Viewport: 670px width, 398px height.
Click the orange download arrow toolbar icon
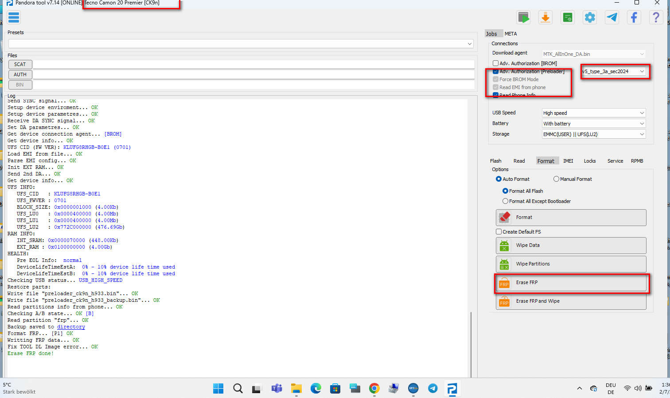[x=545, y=18]
